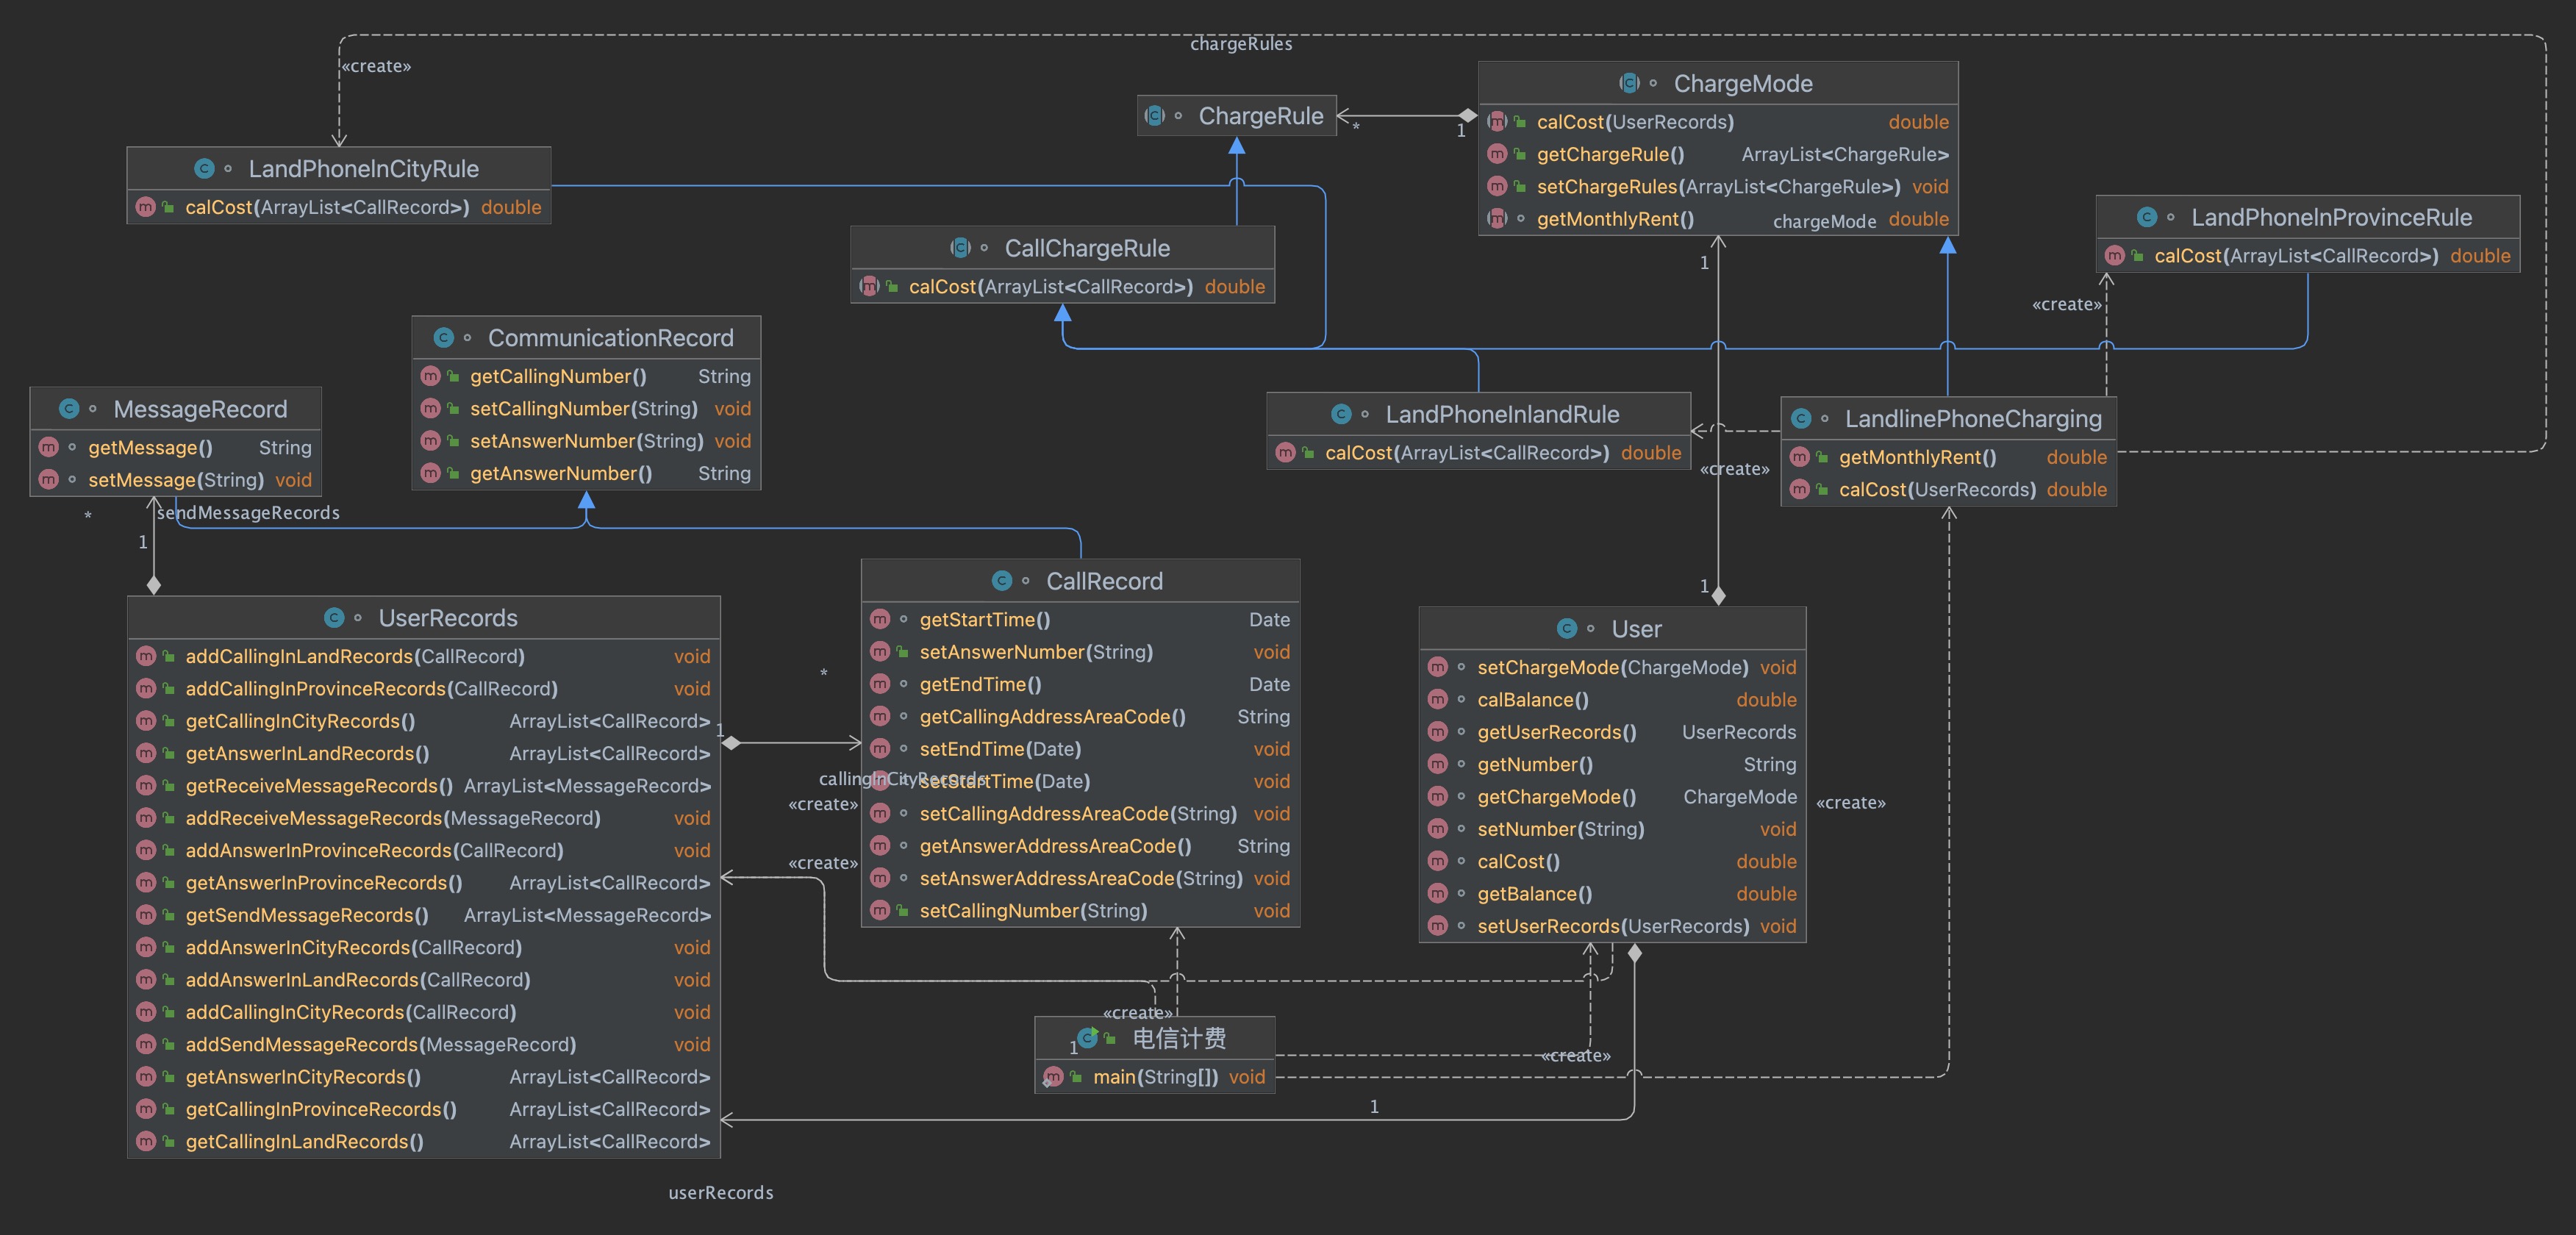The image size is (2576, 1235).
Task: Click the sendMessageRecords association label
Action: pyautogui.click(x=248, y=513)
